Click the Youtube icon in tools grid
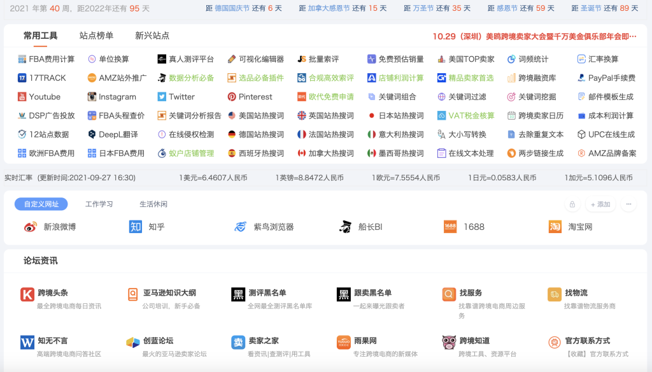Screen dimensions: 652x372 [22, 97]
